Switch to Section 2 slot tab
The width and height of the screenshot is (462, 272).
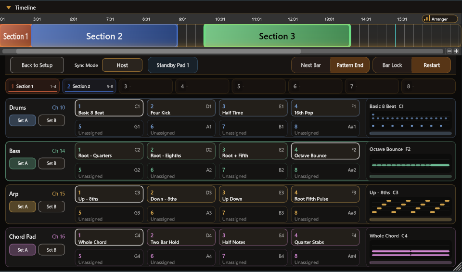(x=90, y=86)
